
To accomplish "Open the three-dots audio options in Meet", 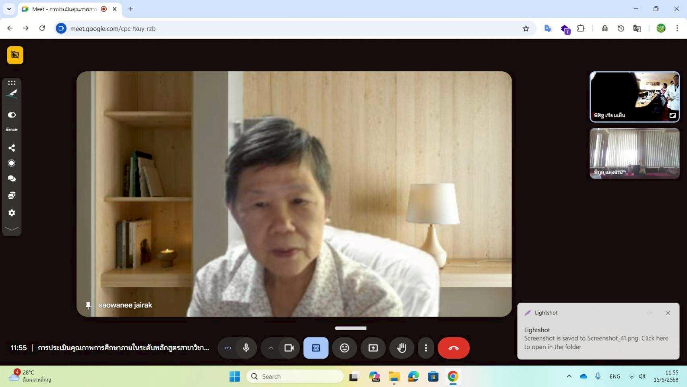I will pyautogui.click(x=228, y=348).
